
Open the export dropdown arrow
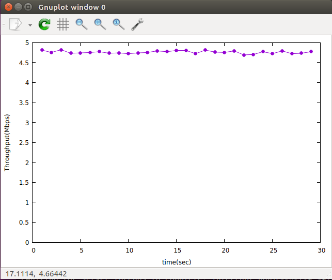pos(30,25)
